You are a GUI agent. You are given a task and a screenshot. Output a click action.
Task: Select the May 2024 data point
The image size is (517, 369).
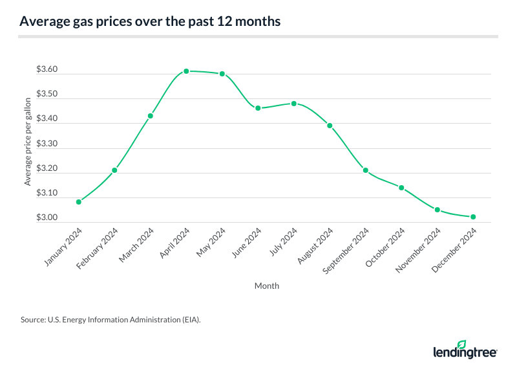pos(222,74)
